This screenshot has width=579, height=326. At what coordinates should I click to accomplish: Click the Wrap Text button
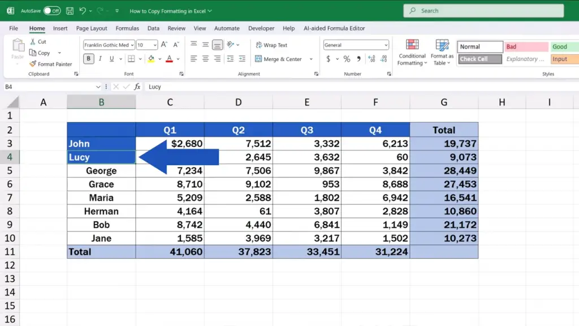tap(271, 45)
